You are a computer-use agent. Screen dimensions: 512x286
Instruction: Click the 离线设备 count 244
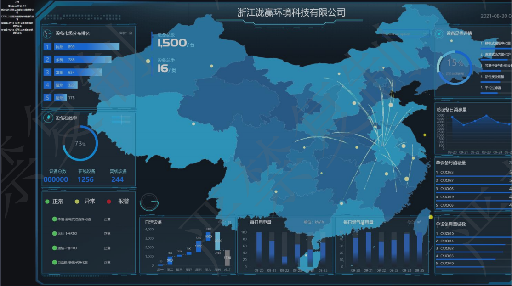117,179
